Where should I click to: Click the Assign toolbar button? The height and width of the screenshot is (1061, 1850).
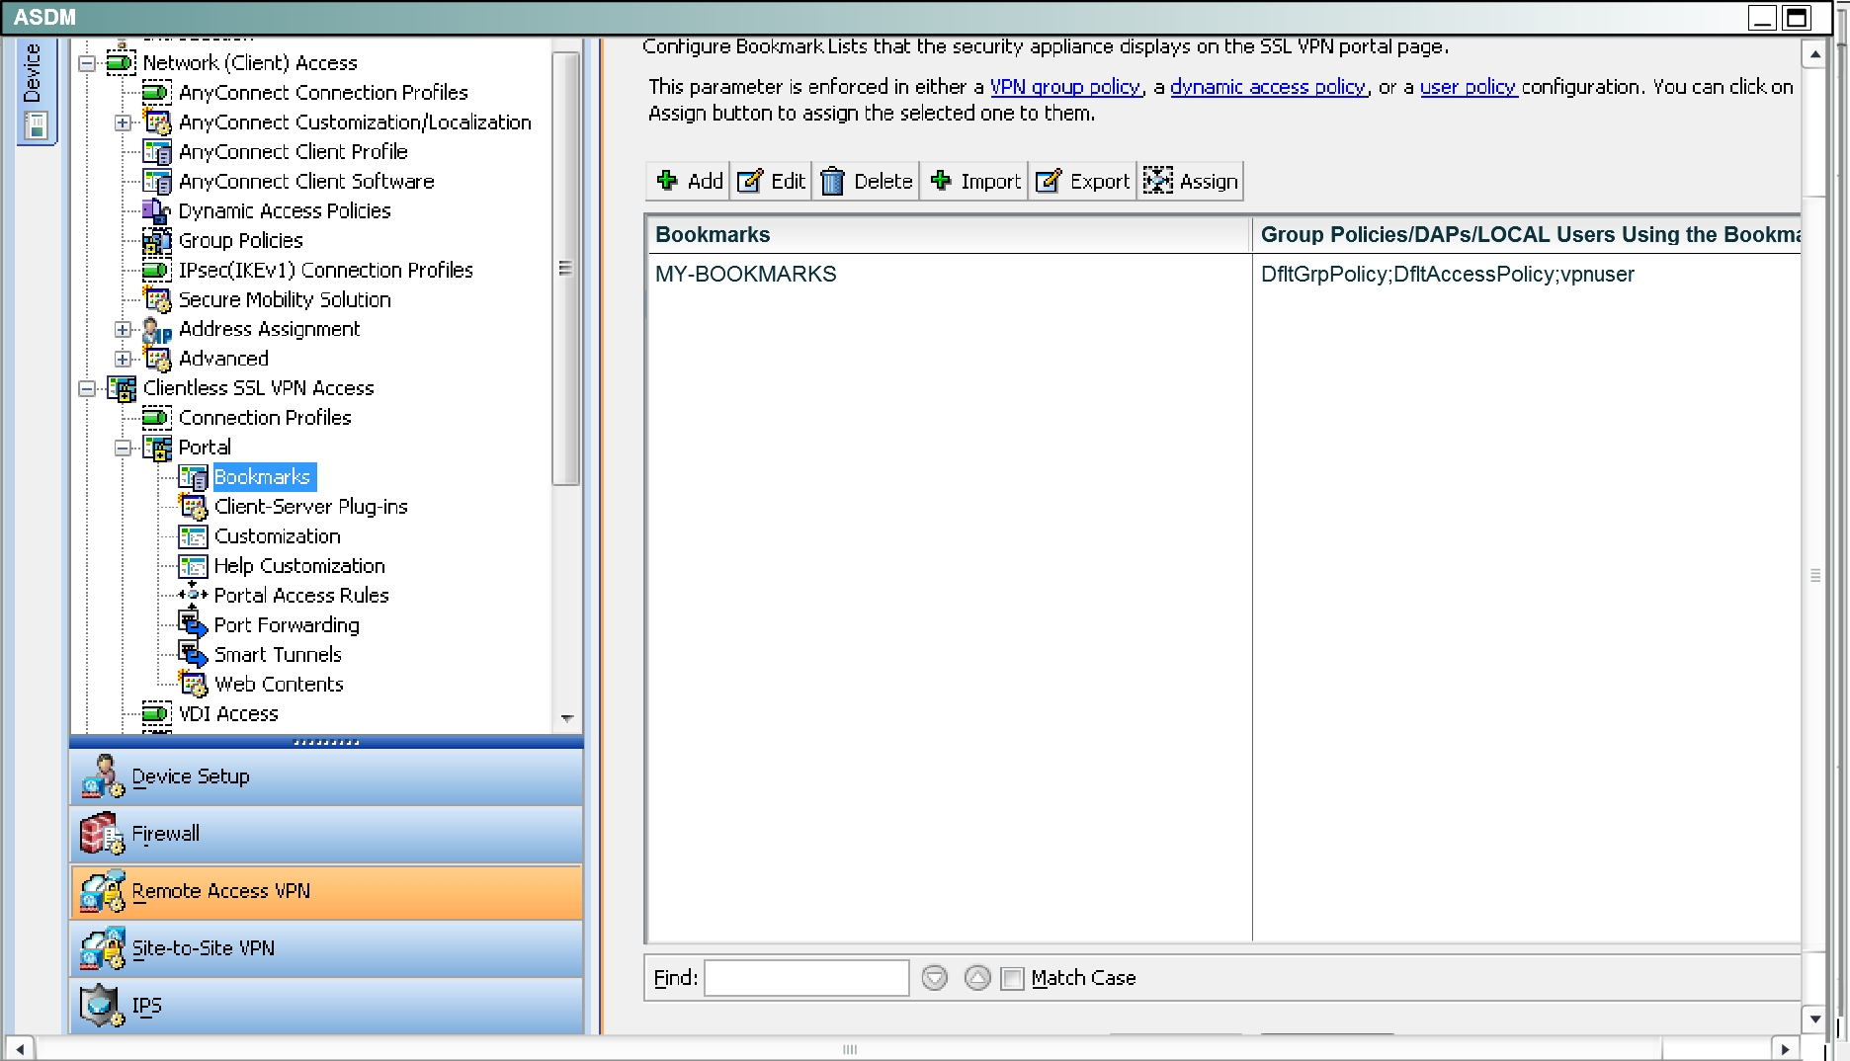coord(1191,181)
